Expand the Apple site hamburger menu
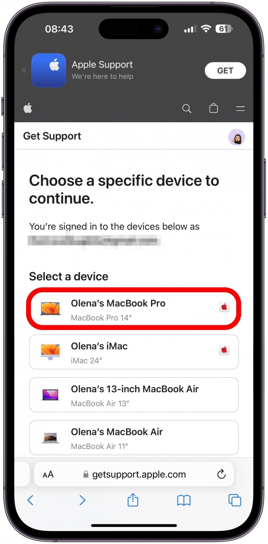 [240, 109]
